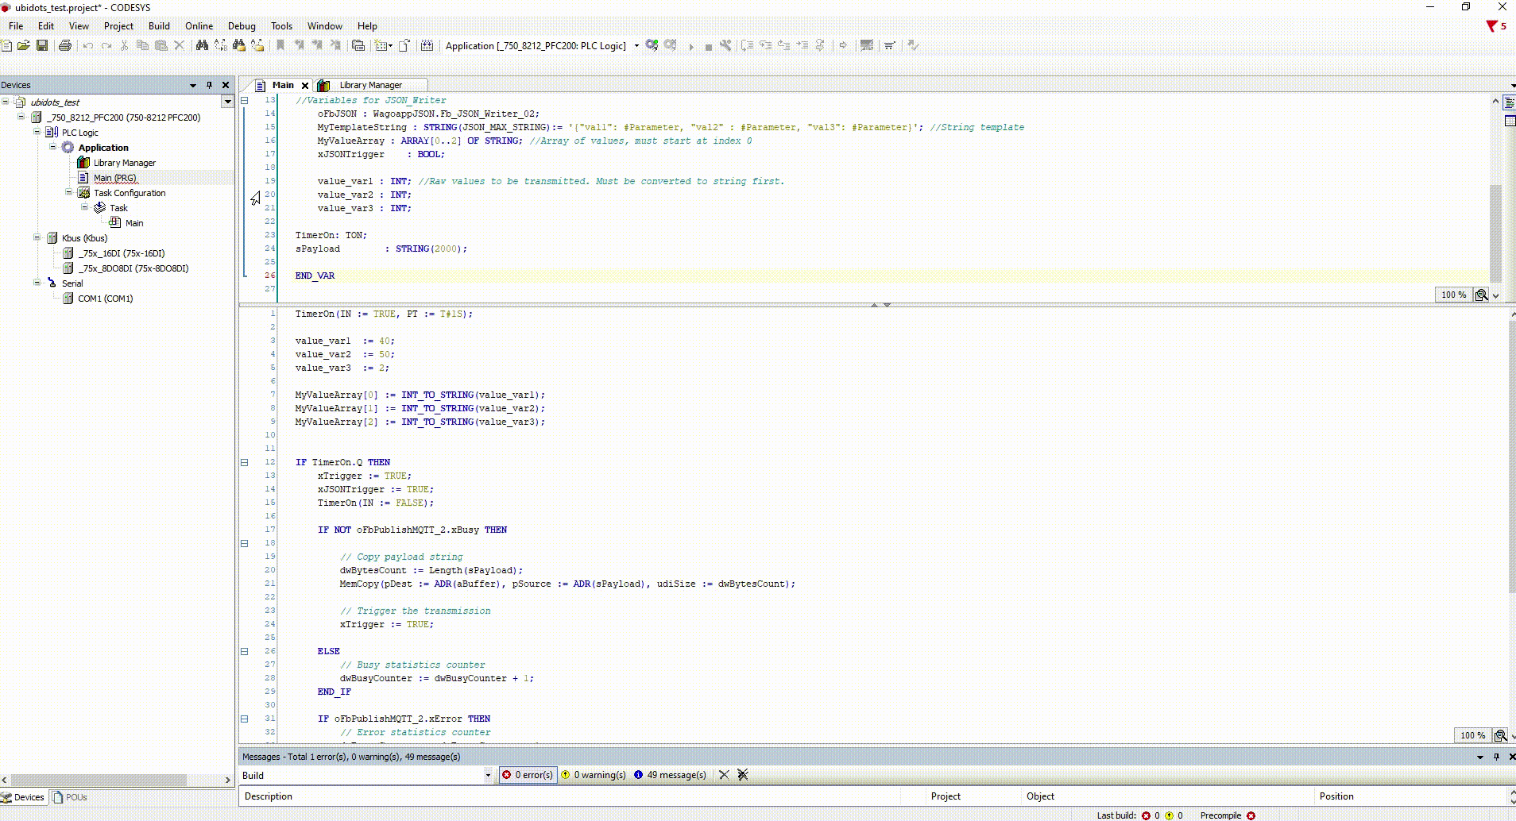Click the Find binoculars icon
Screen dimensions: 1516x821
(x=202, y=45)
